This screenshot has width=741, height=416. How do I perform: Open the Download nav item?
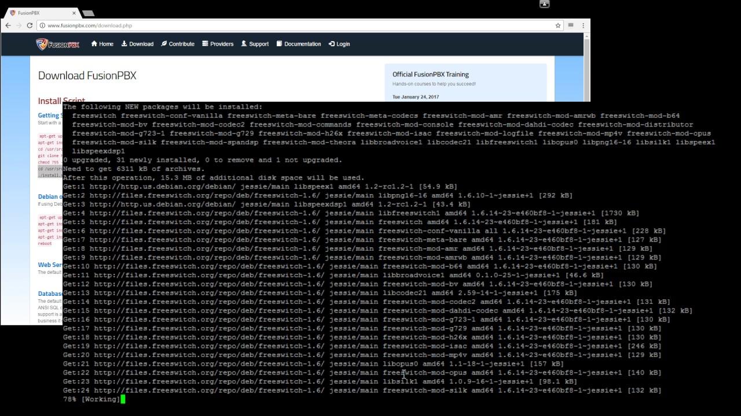click(x=137, y=44)
